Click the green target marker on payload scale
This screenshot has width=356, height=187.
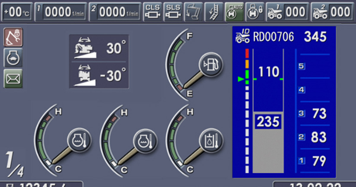click(241, 79)
